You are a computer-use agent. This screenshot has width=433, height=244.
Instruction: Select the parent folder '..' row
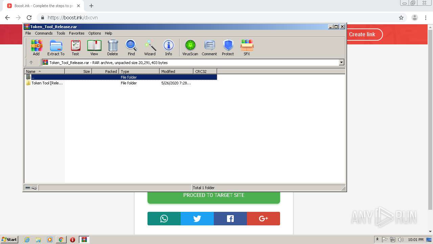click(121, 77)
